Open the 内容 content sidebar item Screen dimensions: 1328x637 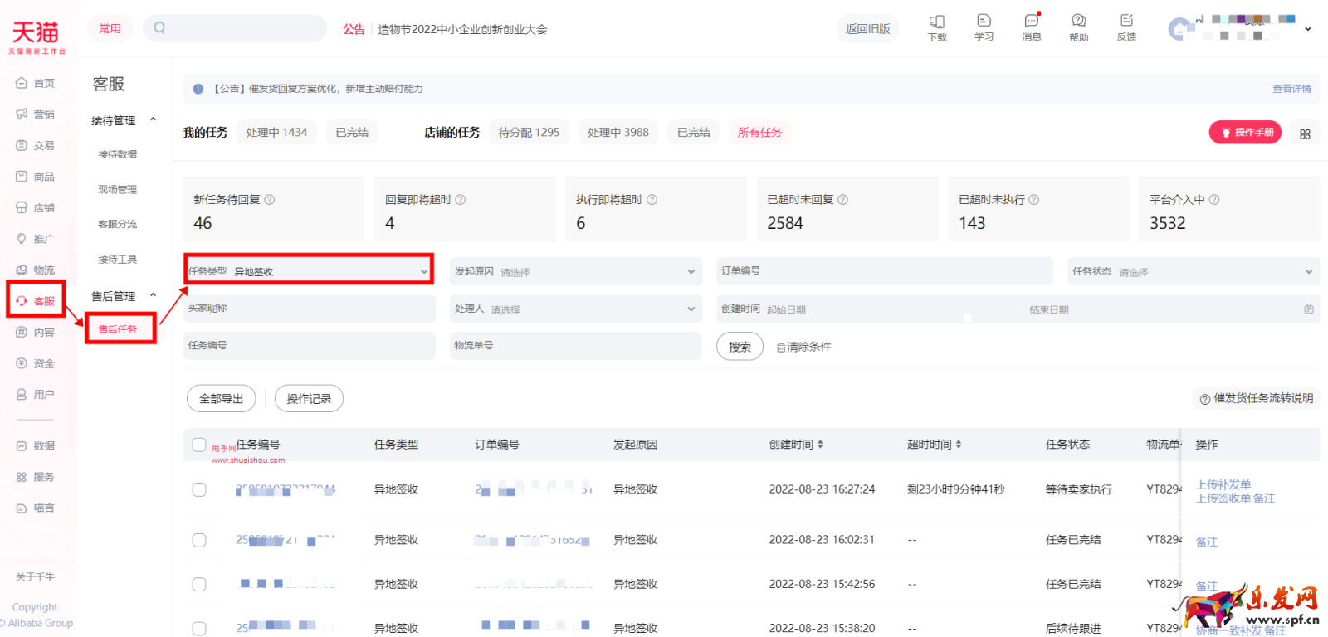(36, 333)
